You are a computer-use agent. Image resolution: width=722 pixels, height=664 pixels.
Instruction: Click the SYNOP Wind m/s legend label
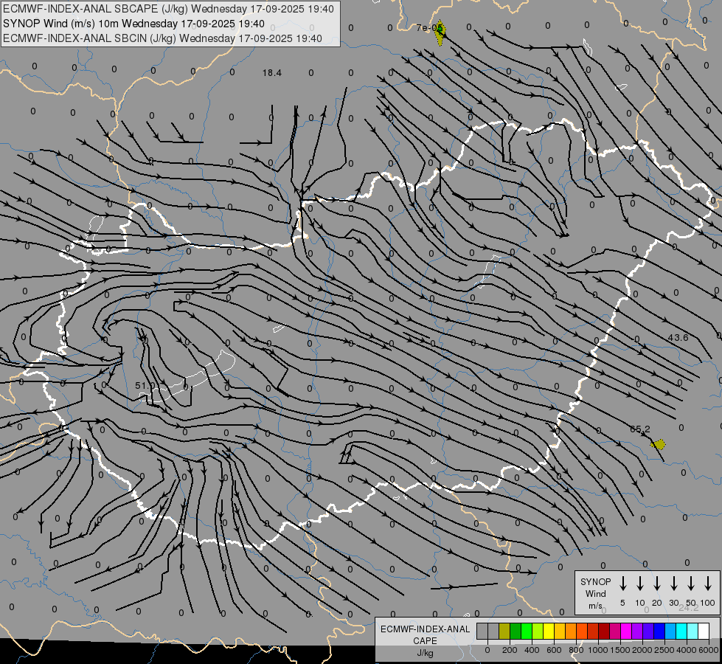[596, 593]
